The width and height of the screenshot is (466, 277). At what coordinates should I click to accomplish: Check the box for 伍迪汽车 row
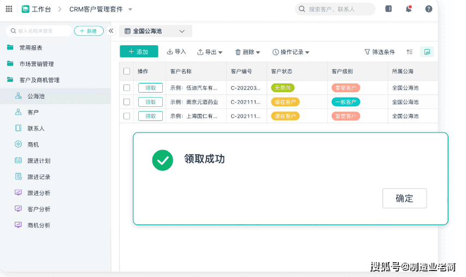coord(127,88)
